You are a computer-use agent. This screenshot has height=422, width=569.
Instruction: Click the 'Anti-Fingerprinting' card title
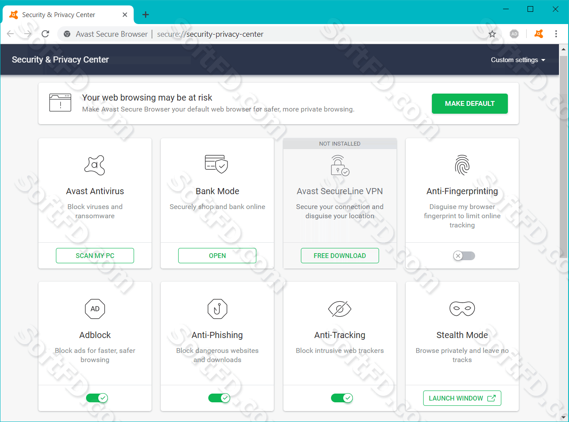pos(462,191)
